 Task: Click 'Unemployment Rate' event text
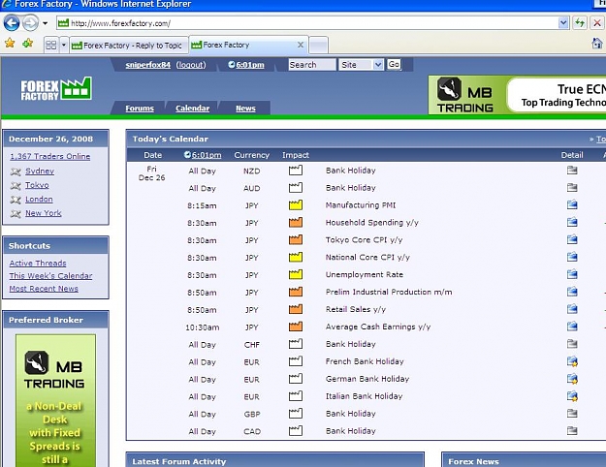pos(365,274)
